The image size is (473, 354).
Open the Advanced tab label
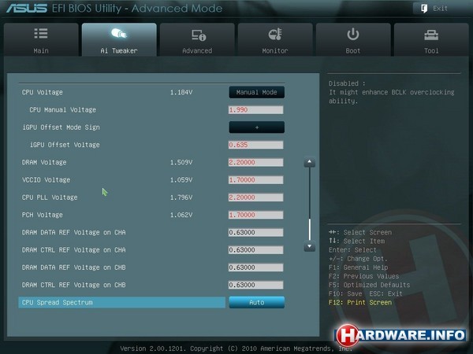point(197,50)
